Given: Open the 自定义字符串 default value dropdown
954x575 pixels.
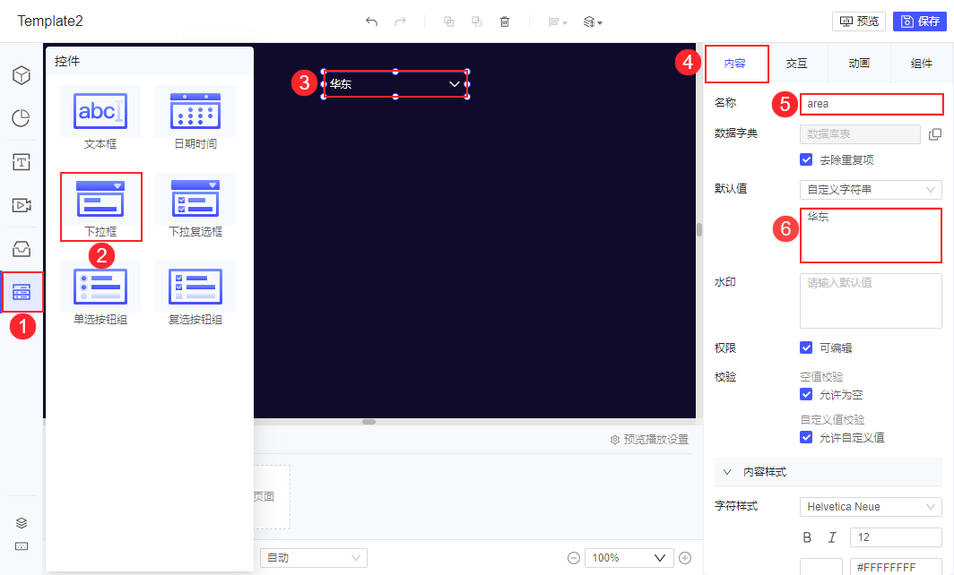Looking at the screenshot, I should [x=871, y=189].
